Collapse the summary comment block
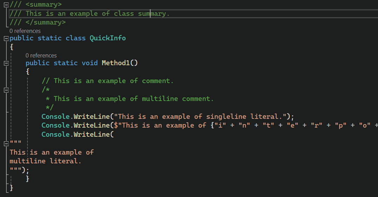This screenshot has width=378, height=197. pyautogui.click(x=6, y=5)
